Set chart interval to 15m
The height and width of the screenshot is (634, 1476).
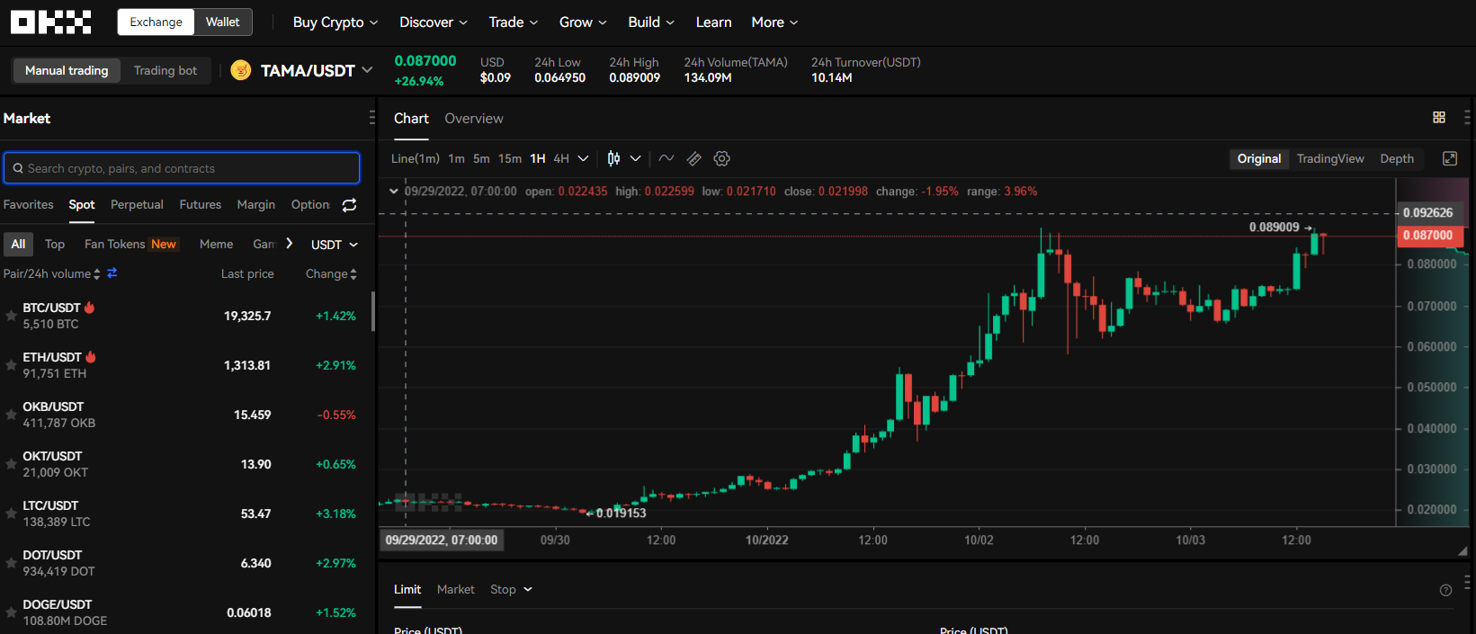click(x=510, y=158)
